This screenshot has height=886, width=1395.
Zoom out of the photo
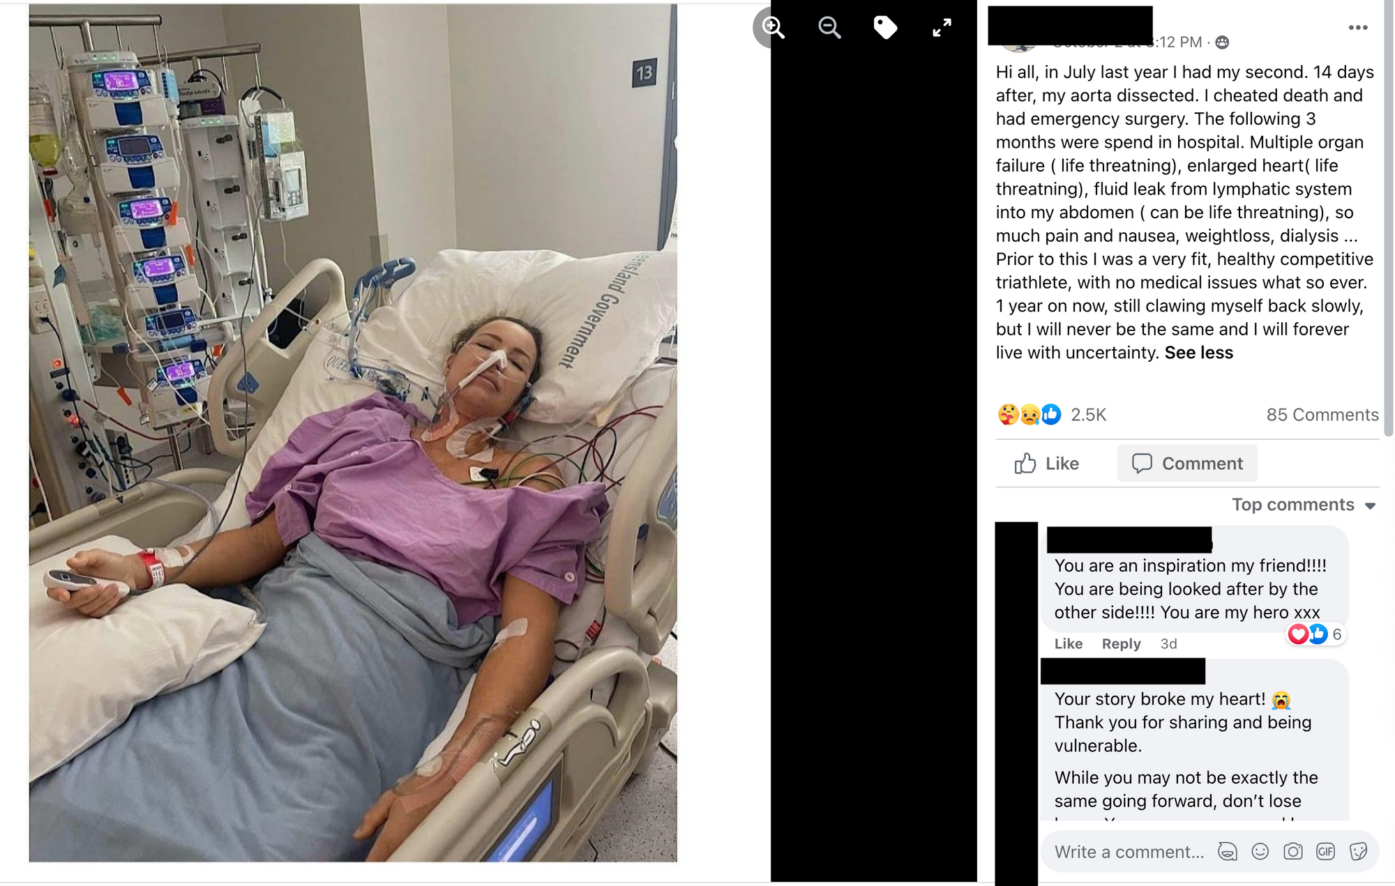pos(829,28)
